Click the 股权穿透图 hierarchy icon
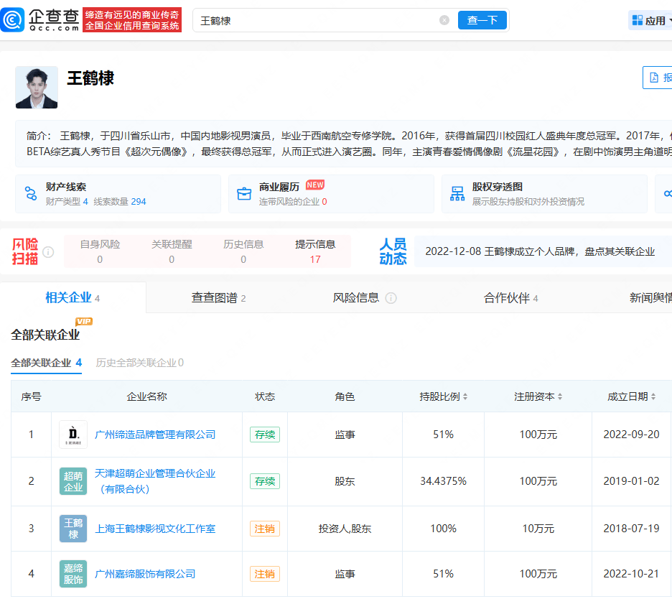Image resolution: width=672 pixels, height=599 pixels. coord(457,194)
